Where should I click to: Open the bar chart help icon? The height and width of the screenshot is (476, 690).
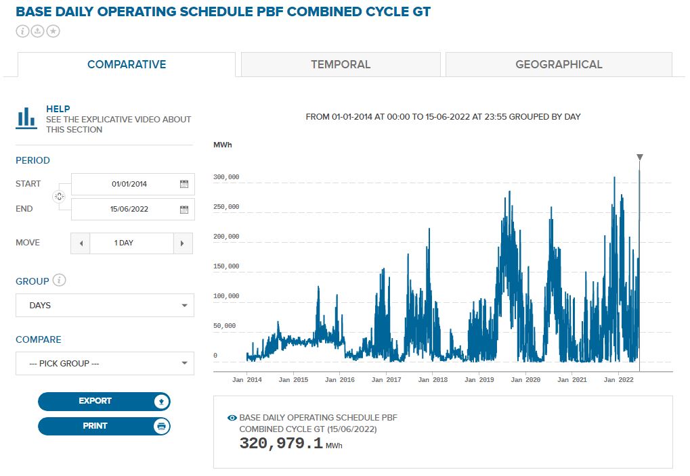(x=26, y=118)
